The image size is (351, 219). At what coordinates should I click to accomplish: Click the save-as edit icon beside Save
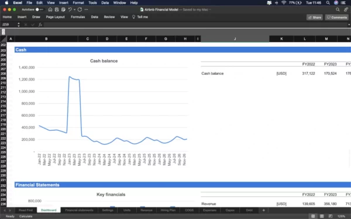[63, 9]
